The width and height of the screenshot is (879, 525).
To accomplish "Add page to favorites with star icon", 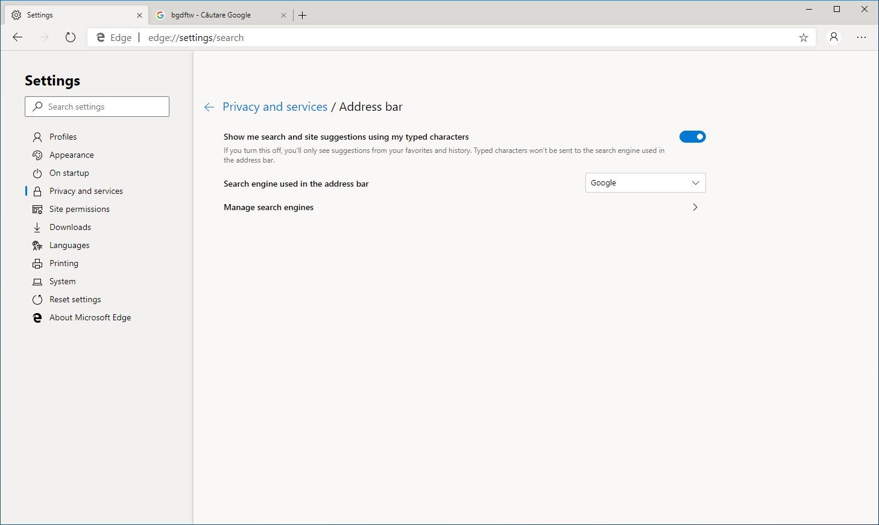I will click(803, 37).
